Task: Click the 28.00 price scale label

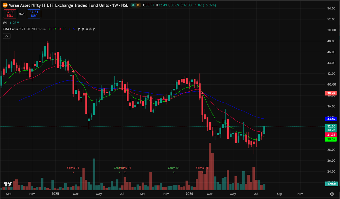Action: (x=331, y=150)
